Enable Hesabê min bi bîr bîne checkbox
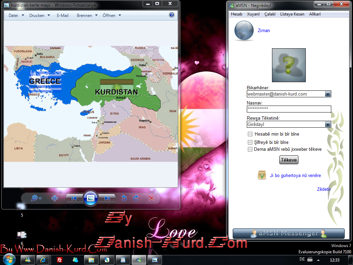353x265 pixels. [x=250, y=134]
